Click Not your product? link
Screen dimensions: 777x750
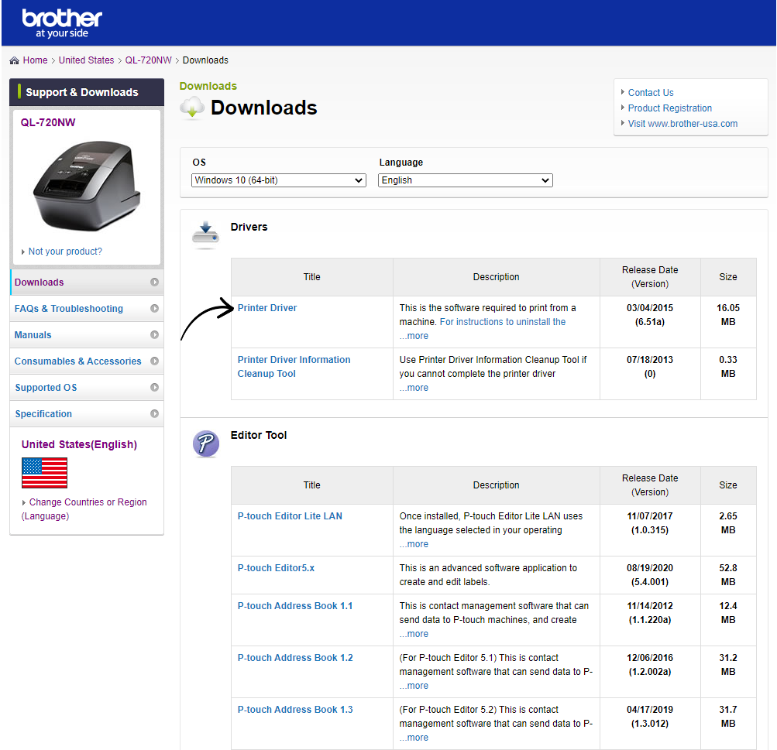click(65, 252)
